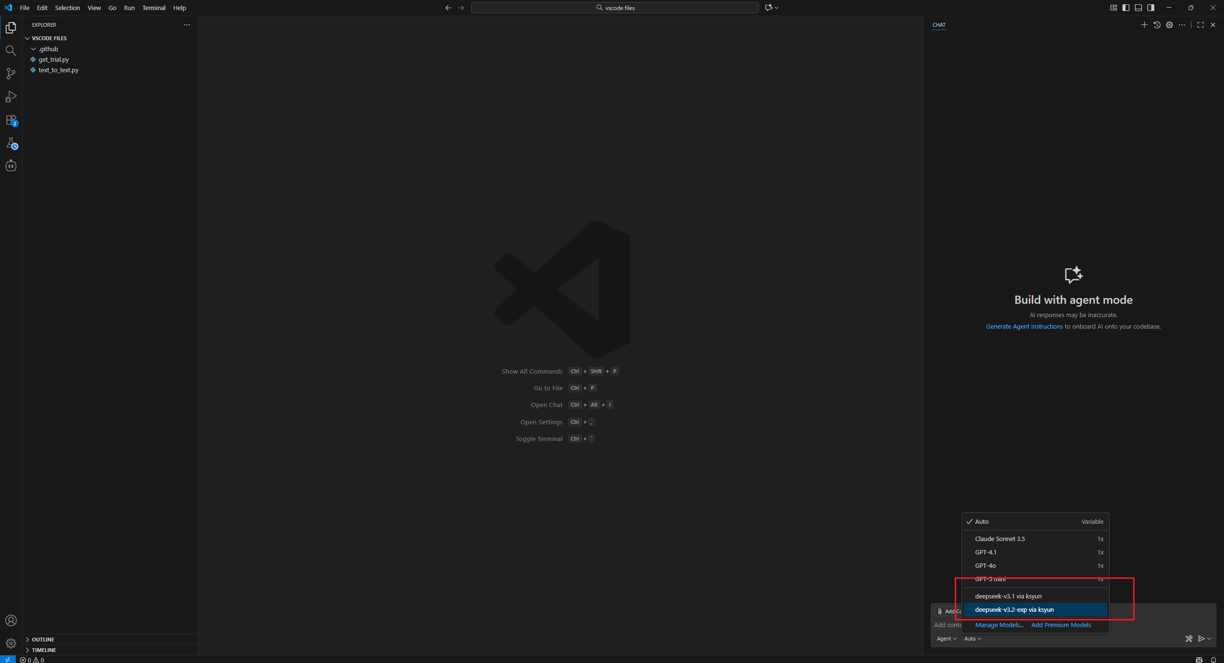Screen dimensions: 1224x663
Task: Open the Terminal menu
Action: (x=154, y=8)
